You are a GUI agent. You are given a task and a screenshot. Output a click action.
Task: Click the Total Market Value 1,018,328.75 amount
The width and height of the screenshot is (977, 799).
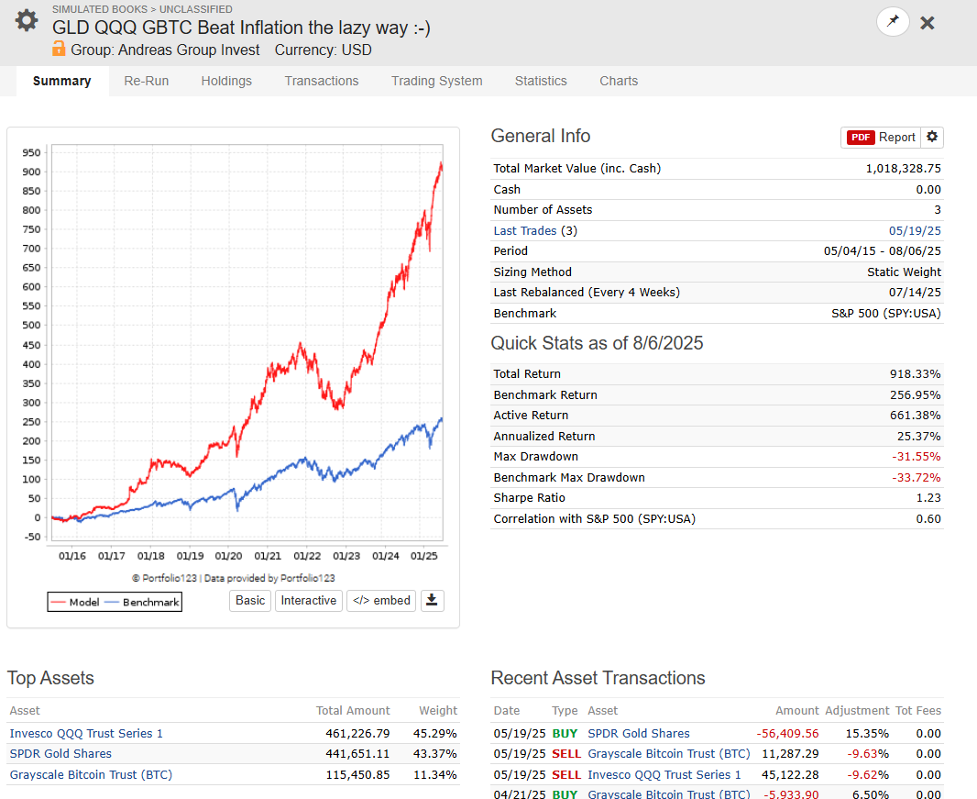tap(903, 169)
